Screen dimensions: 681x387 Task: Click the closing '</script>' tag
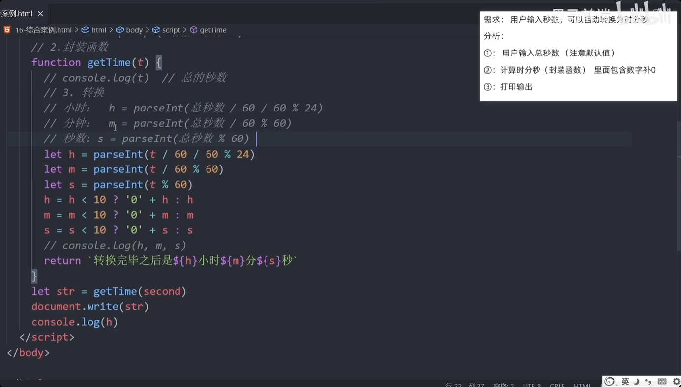point(47,337)
